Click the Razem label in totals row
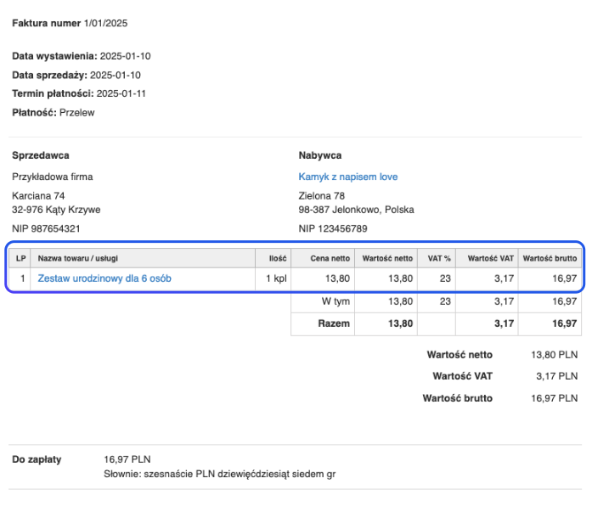592x506 pixels. click(x=335, y=323)
